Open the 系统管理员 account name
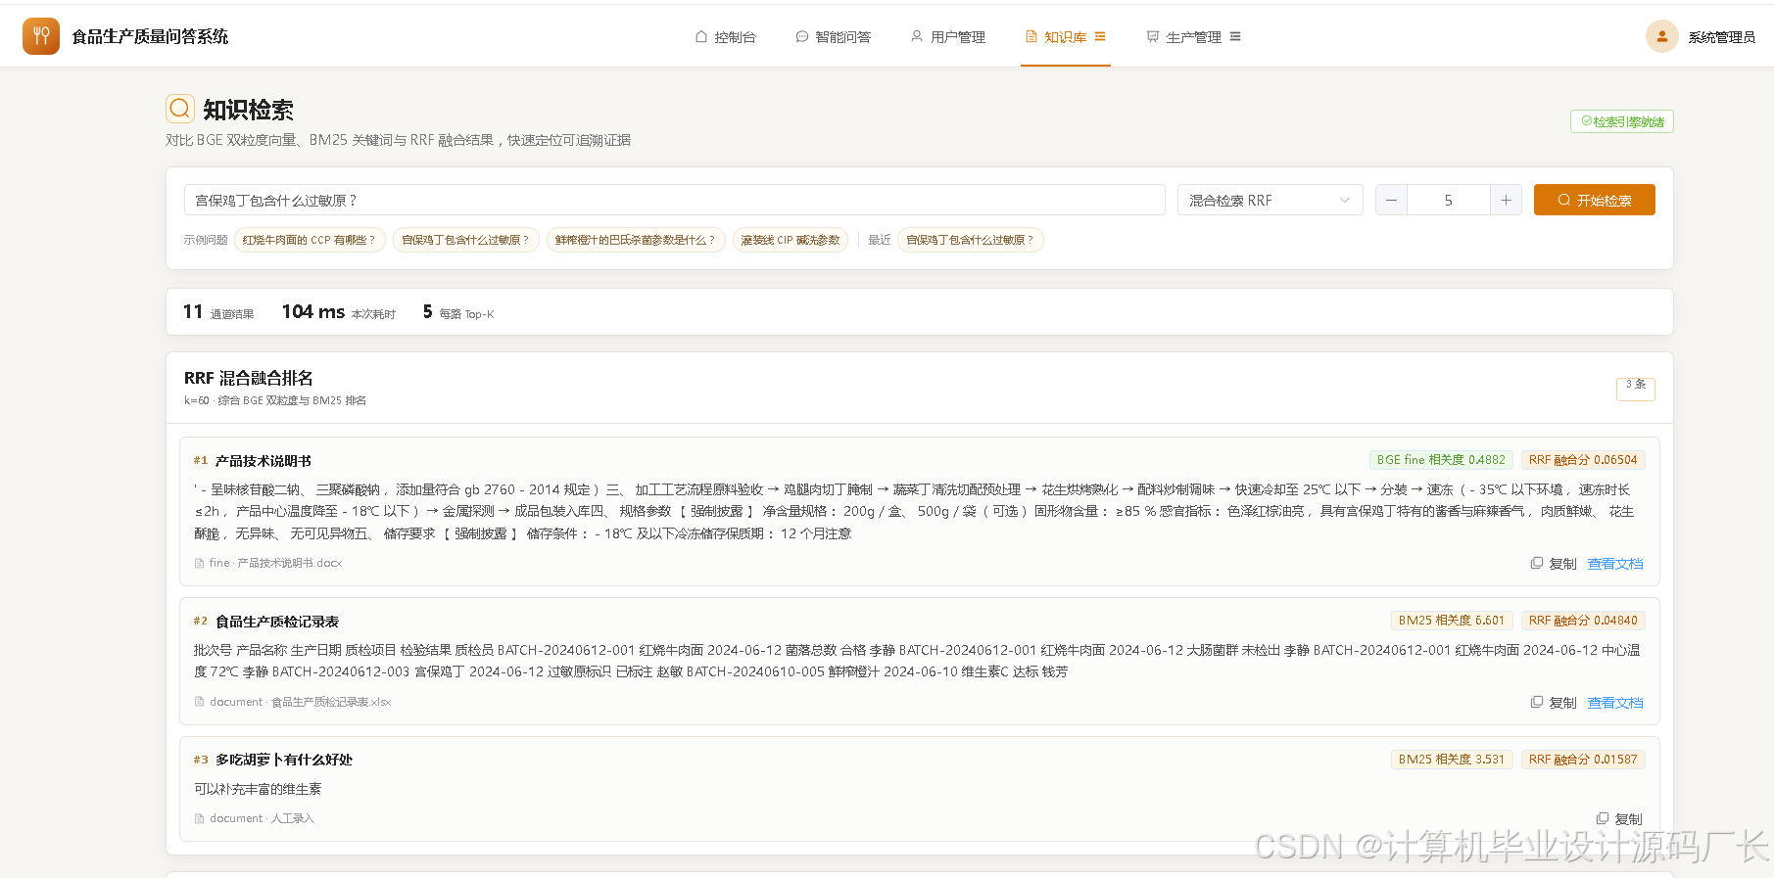This screenshot has width=1774, height=878. (x=1721, y=37)
